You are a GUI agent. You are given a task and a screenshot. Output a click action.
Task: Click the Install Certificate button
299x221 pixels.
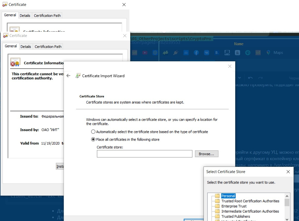point(60,166)
